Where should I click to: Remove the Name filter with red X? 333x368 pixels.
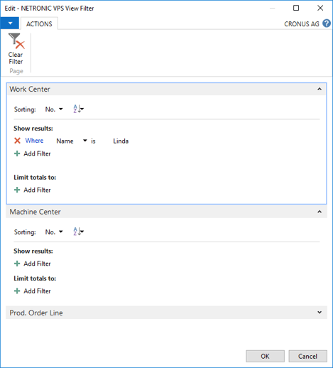(x=17, y=141)
